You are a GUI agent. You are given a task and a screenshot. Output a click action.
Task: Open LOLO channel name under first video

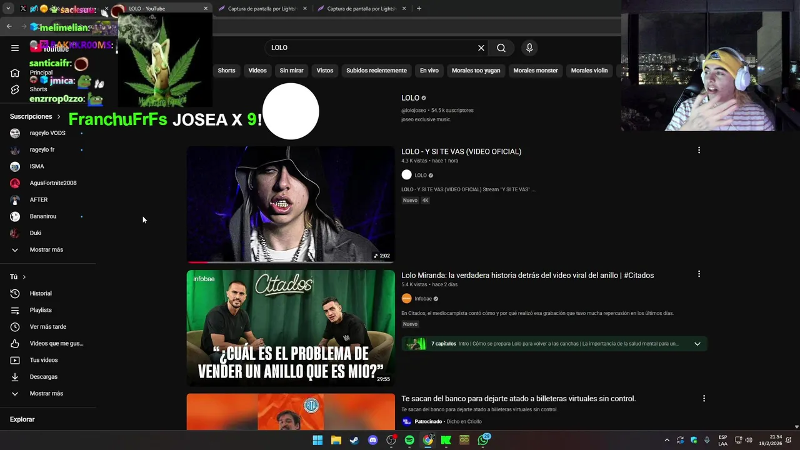pyautogui.click(x=421, y=175)
